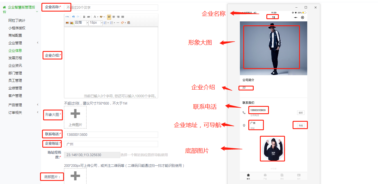Viewport: 378px width, 184px height.
Task: Toggle left-align in the editor toolbar
Action: 109,17
